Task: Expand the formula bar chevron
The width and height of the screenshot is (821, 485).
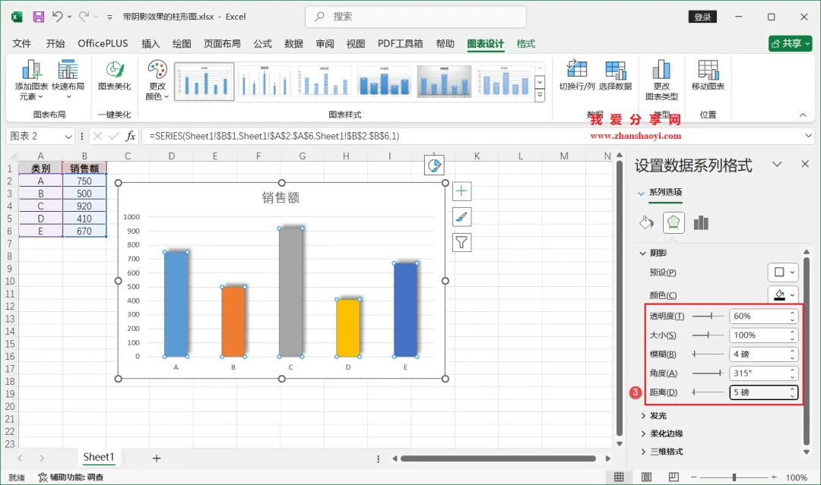Action: (x=808, y=136)
